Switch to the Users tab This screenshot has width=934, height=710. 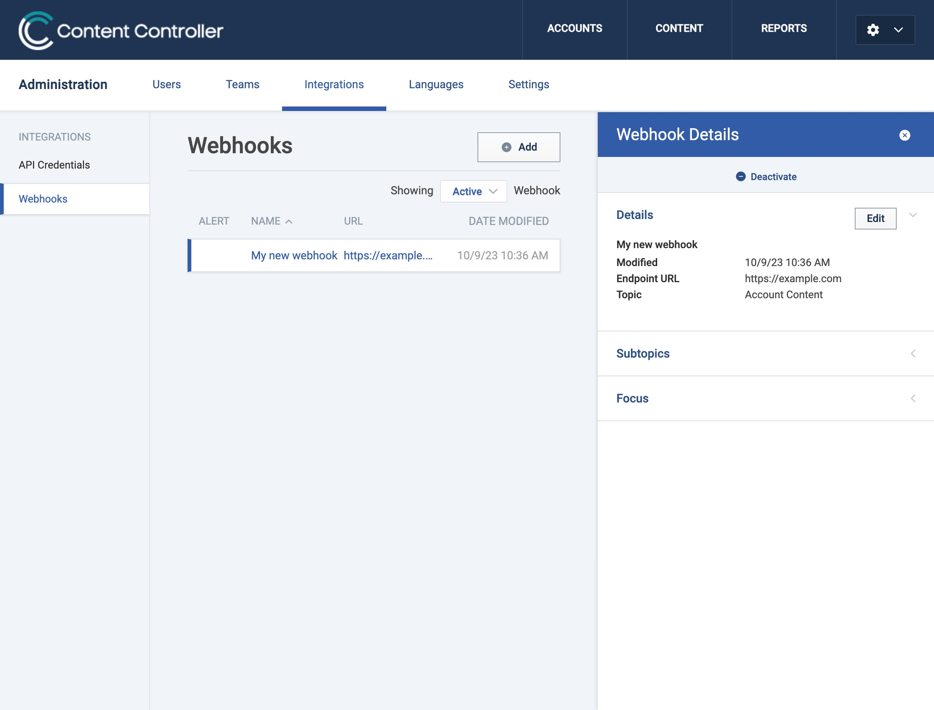167,84
